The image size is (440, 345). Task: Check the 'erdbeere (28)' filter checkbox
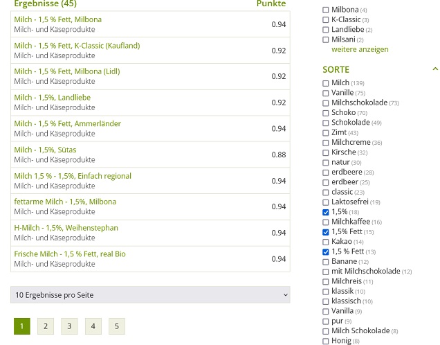(x=326, y=172)
